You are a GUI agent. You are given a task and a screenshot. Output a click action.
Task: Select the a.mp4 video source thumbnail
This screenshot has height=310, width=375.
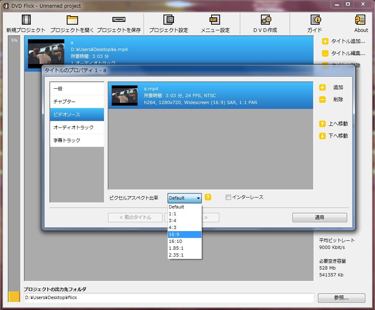tap(125, 96)
